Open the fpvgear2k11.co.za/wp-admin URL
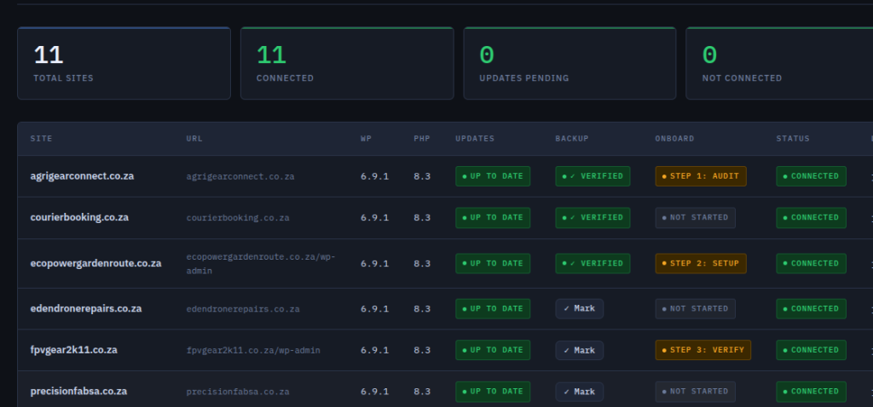The width and height of the screenshot is (873, 407). (x=253, y=350)
